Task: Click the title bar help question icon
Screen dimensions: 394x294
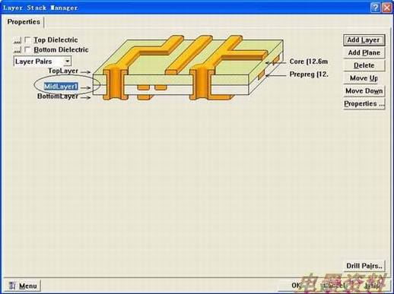Action: (375, 8)
